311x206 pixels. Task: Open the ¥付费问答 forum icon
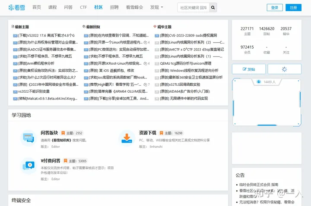[x=29, y=165]
